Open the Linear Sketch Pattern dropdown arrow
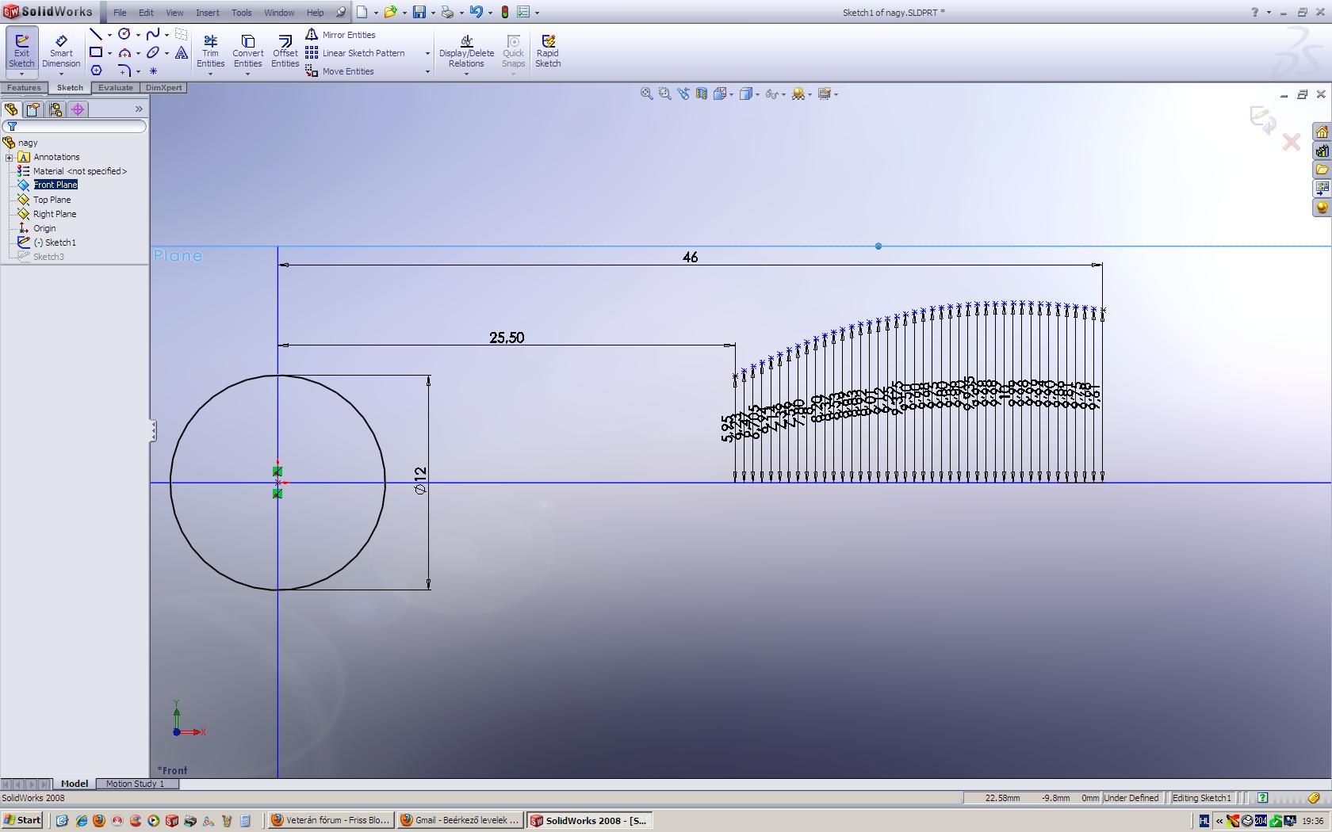 (427, 54)
